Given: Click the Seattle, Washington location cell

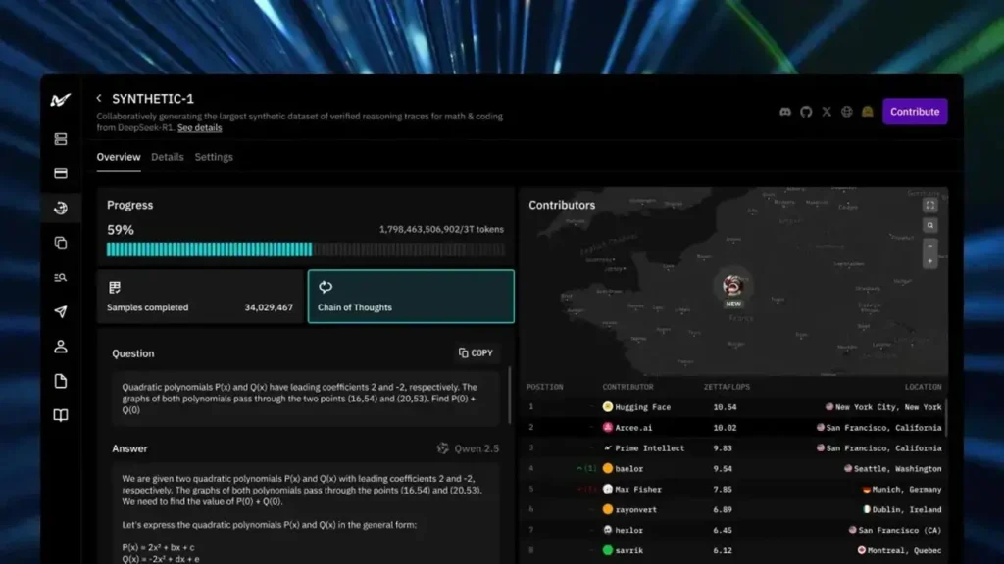Looking at the screenshot, I should tap(892, 469).
